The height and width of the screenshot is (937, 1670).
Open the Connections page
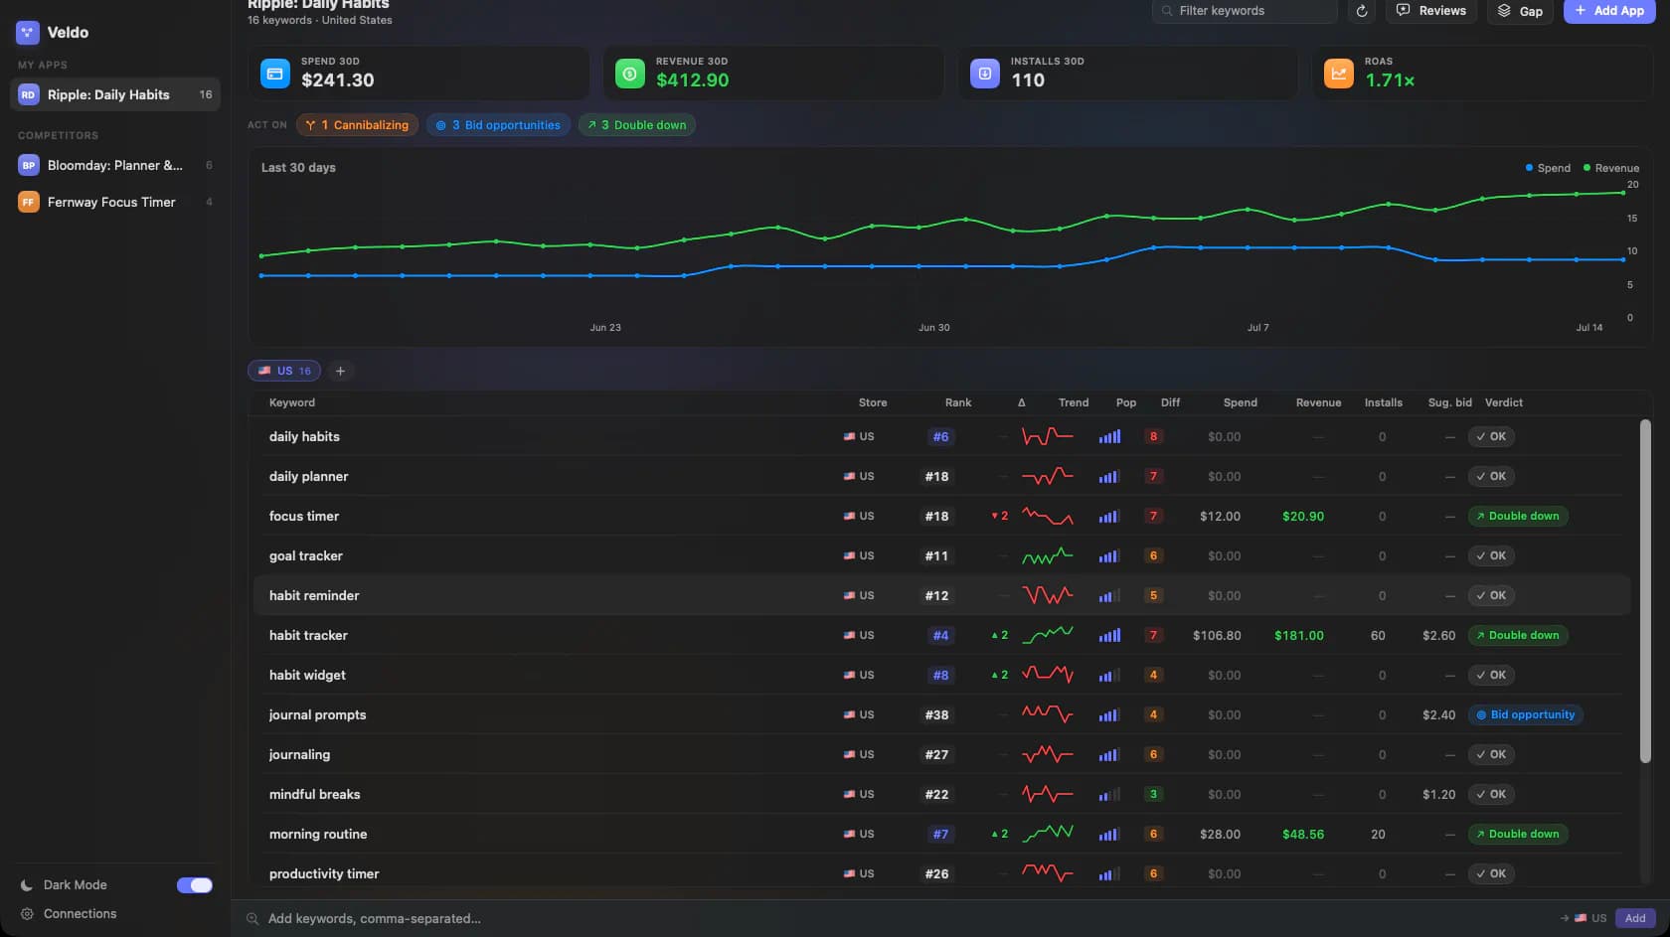pos(80,914)
